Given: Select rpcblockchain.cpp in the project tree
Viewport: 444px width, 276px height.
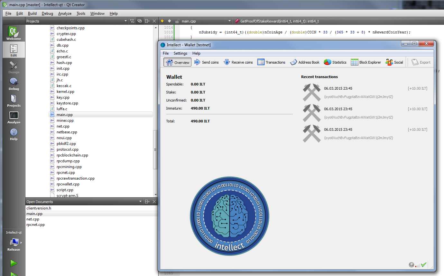Looking at the screenshot, I should (72, 155).
